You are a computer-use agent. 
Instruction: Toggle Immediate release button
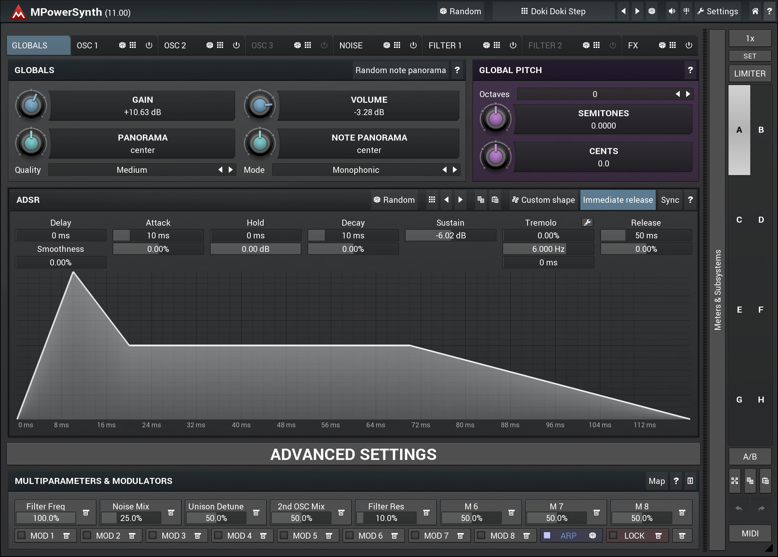pos(618,200)
